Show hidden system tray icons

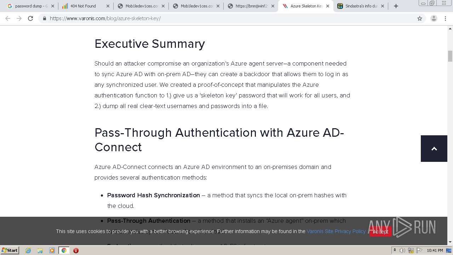click(x=395, y=250)
